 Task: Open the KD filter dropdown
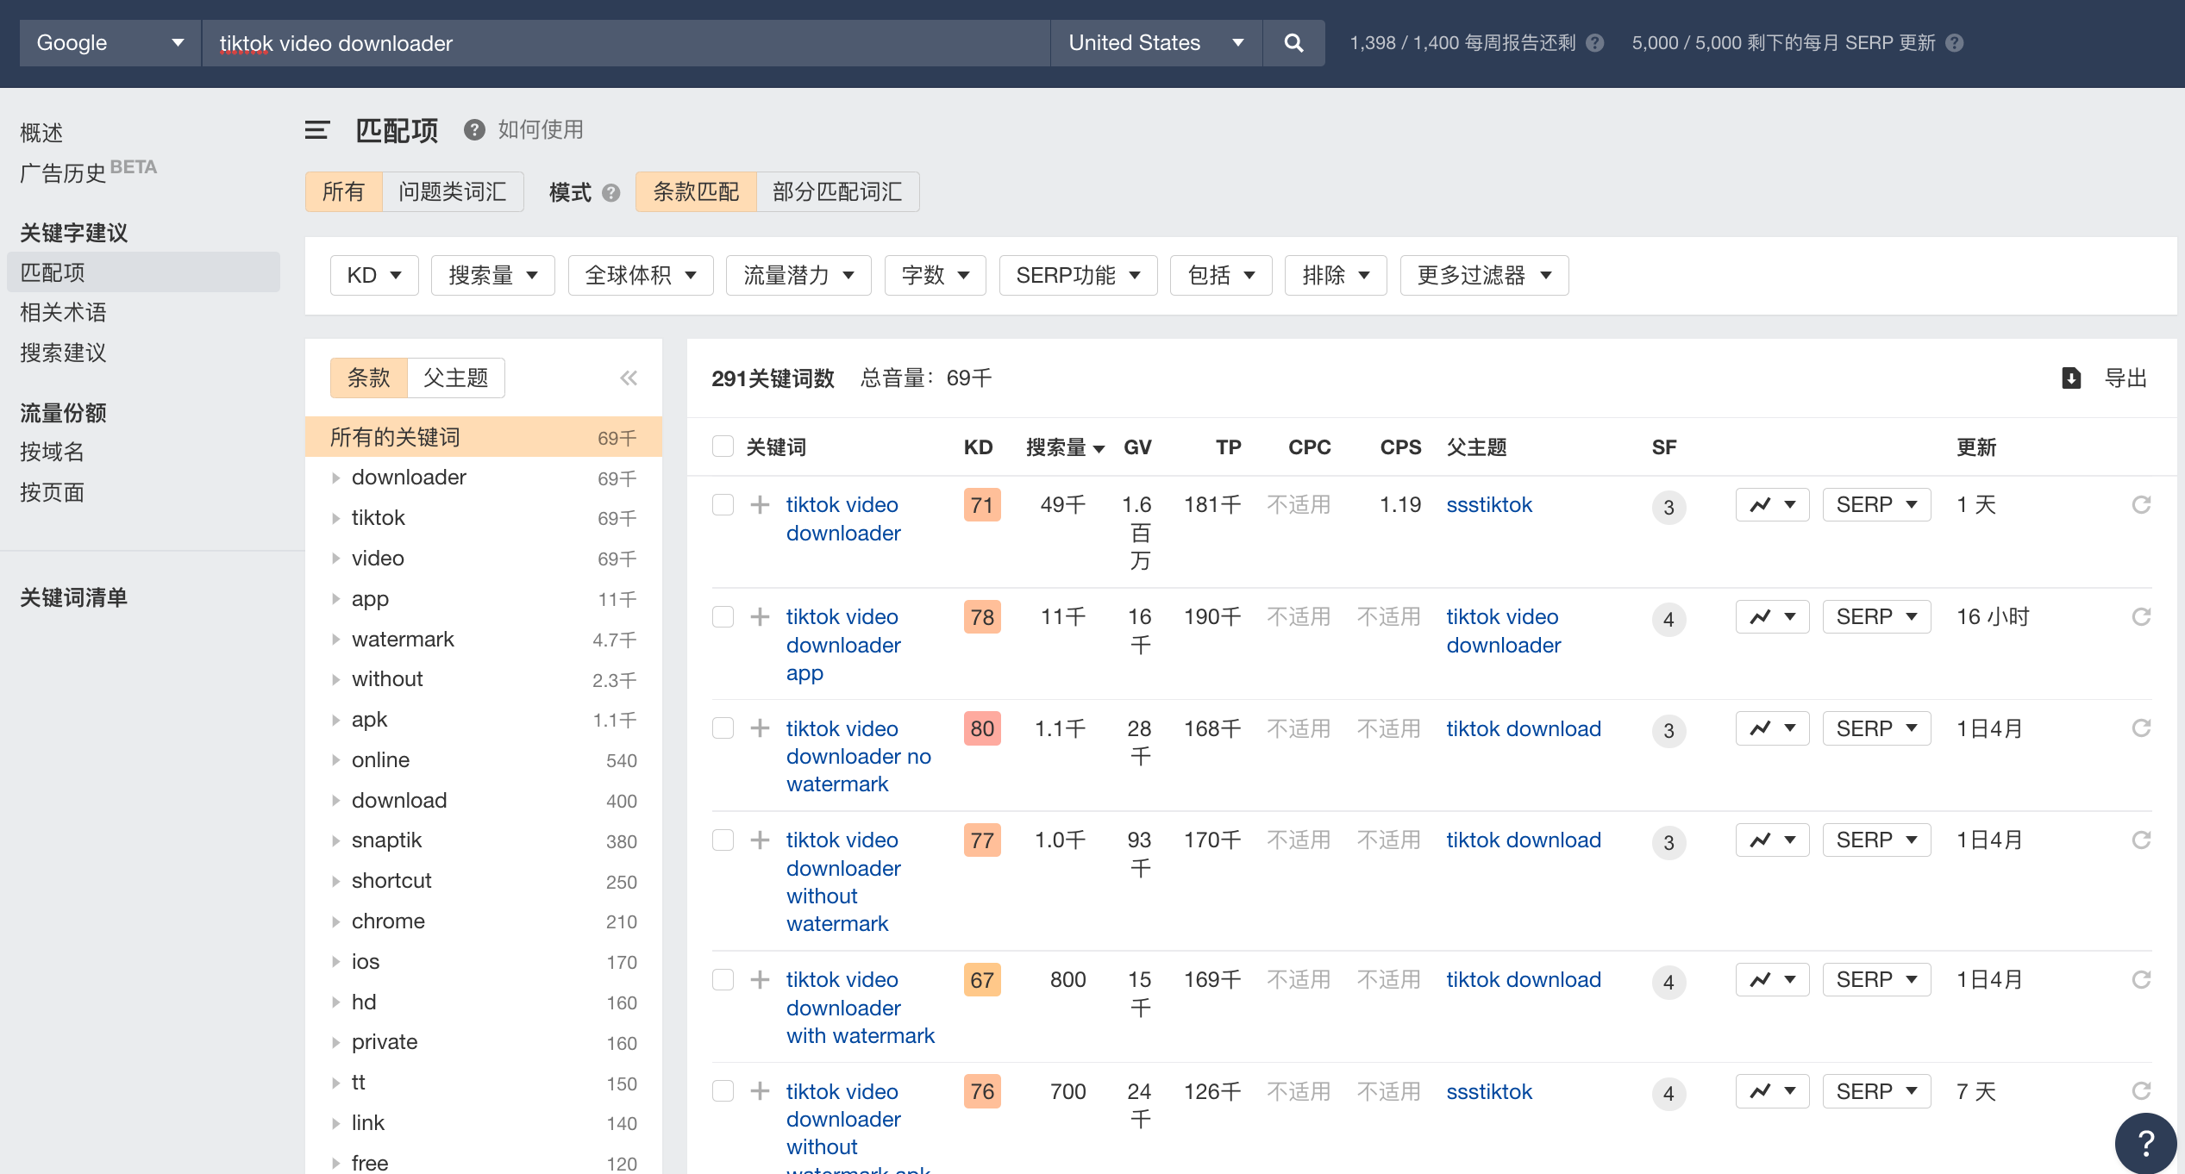tap(374, 276)
